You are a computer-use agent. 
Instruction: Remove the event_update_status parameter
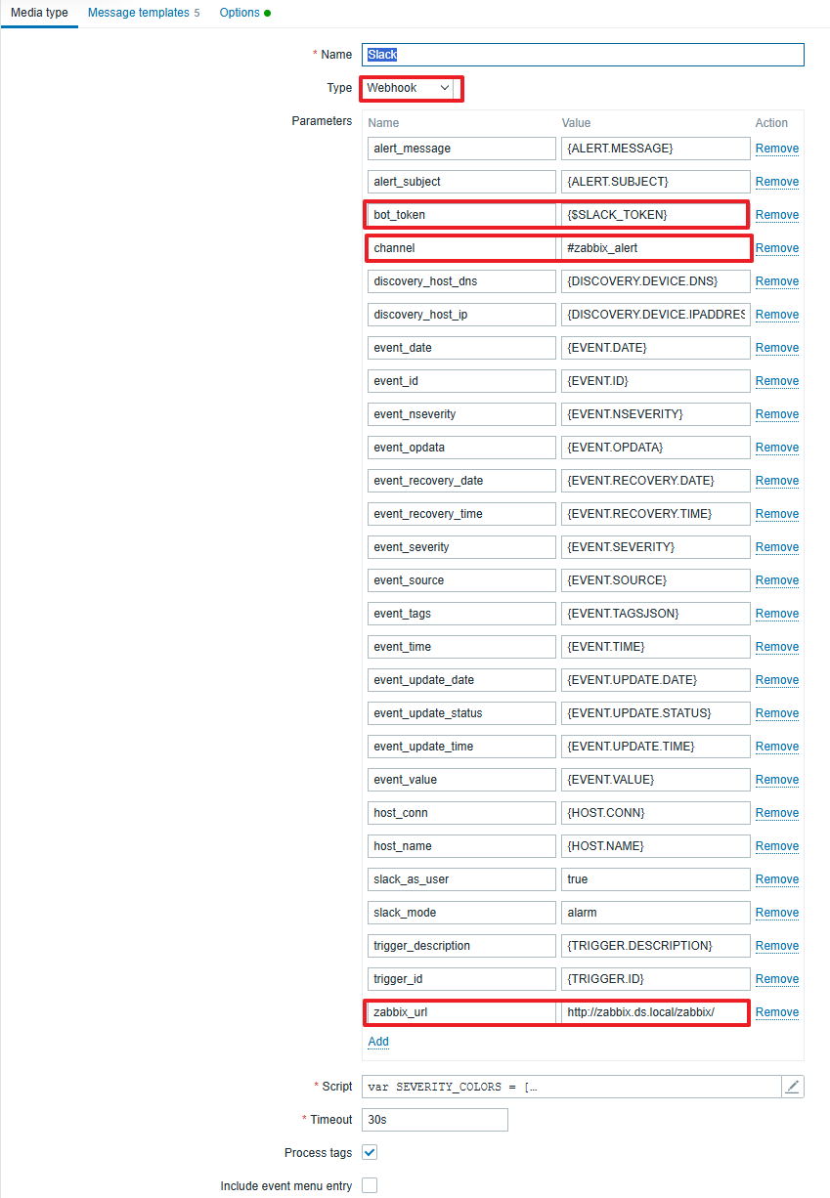pos(777,713)
